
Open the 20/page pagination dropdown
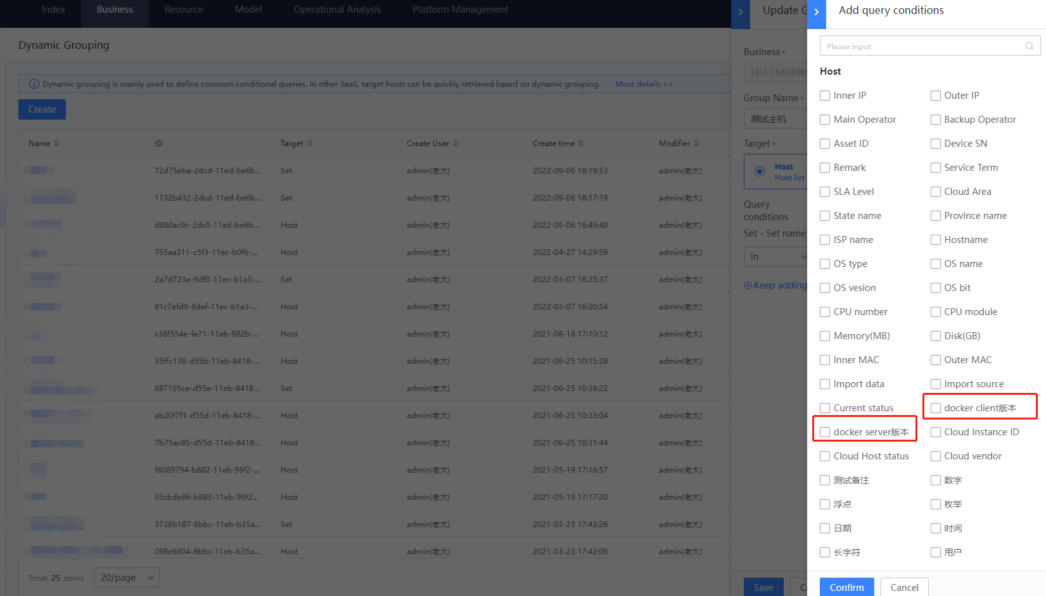[126, 578]
